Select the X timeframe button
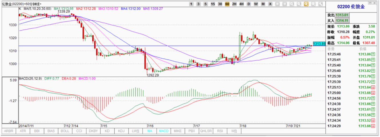Screen dimensions: 380x137 click(270, 4)
